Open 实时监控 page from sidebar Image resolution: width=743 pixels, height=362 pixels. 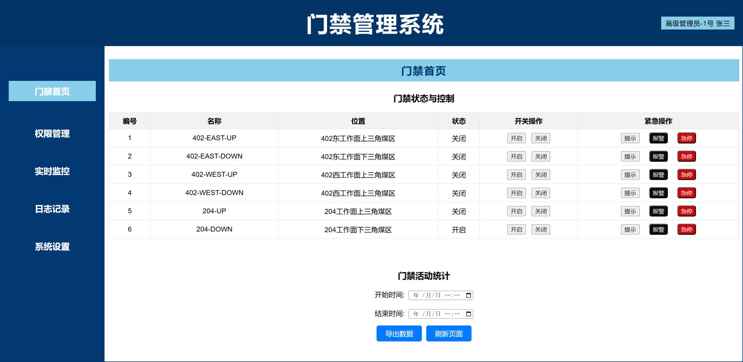(x=52, y=171)
